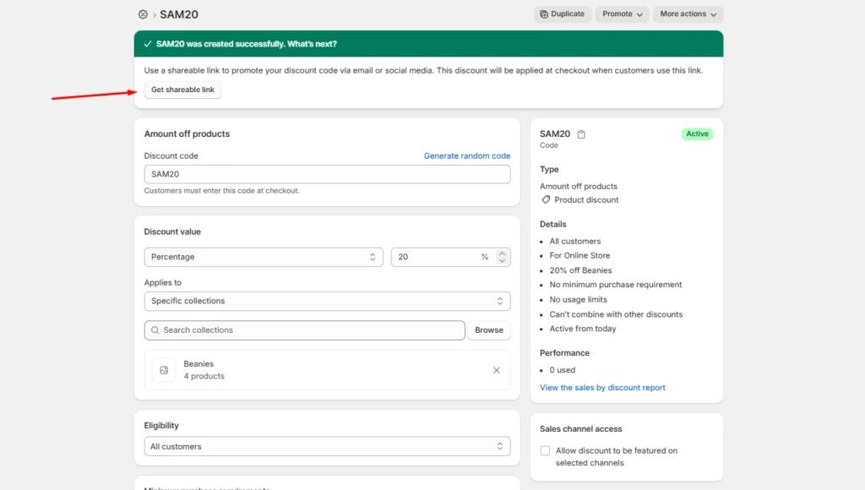Viewport: 865px width, 490px height.
Task: Open the More actions dropdown
Action: (x=688, y=14)
